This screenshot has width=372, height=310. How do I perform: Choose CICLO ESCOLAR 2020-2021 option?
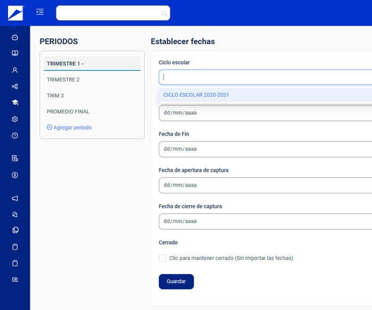(x=265, y=95)
